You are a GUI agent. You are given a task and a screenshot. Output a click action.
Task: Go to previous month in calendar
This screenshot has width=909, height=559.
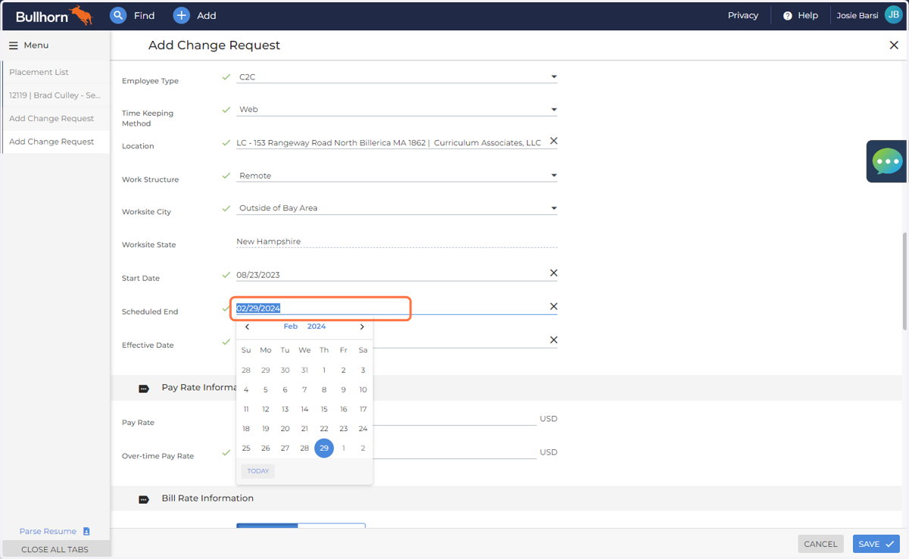pyautogui.click(x=247, y=326)
